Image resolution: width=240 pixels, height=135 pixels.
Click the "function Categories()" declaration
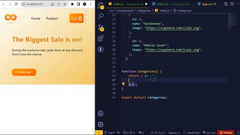140,72
